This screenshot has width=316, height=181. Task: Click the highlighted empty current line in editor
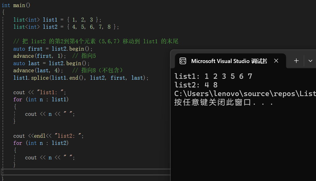tap(86, 172)
